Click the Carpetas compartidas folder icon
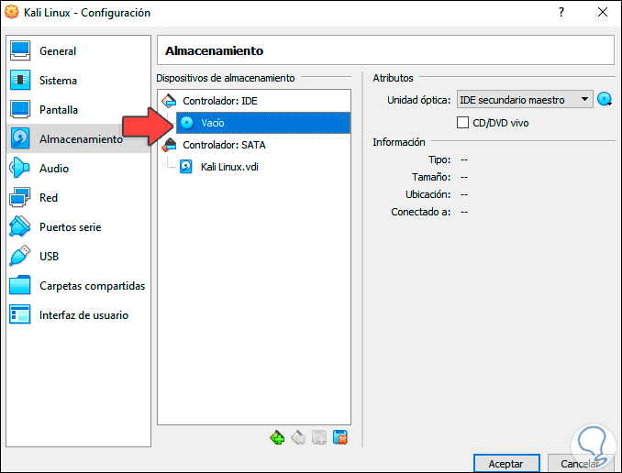The image size is (622, 473). (x=20, y=286)
